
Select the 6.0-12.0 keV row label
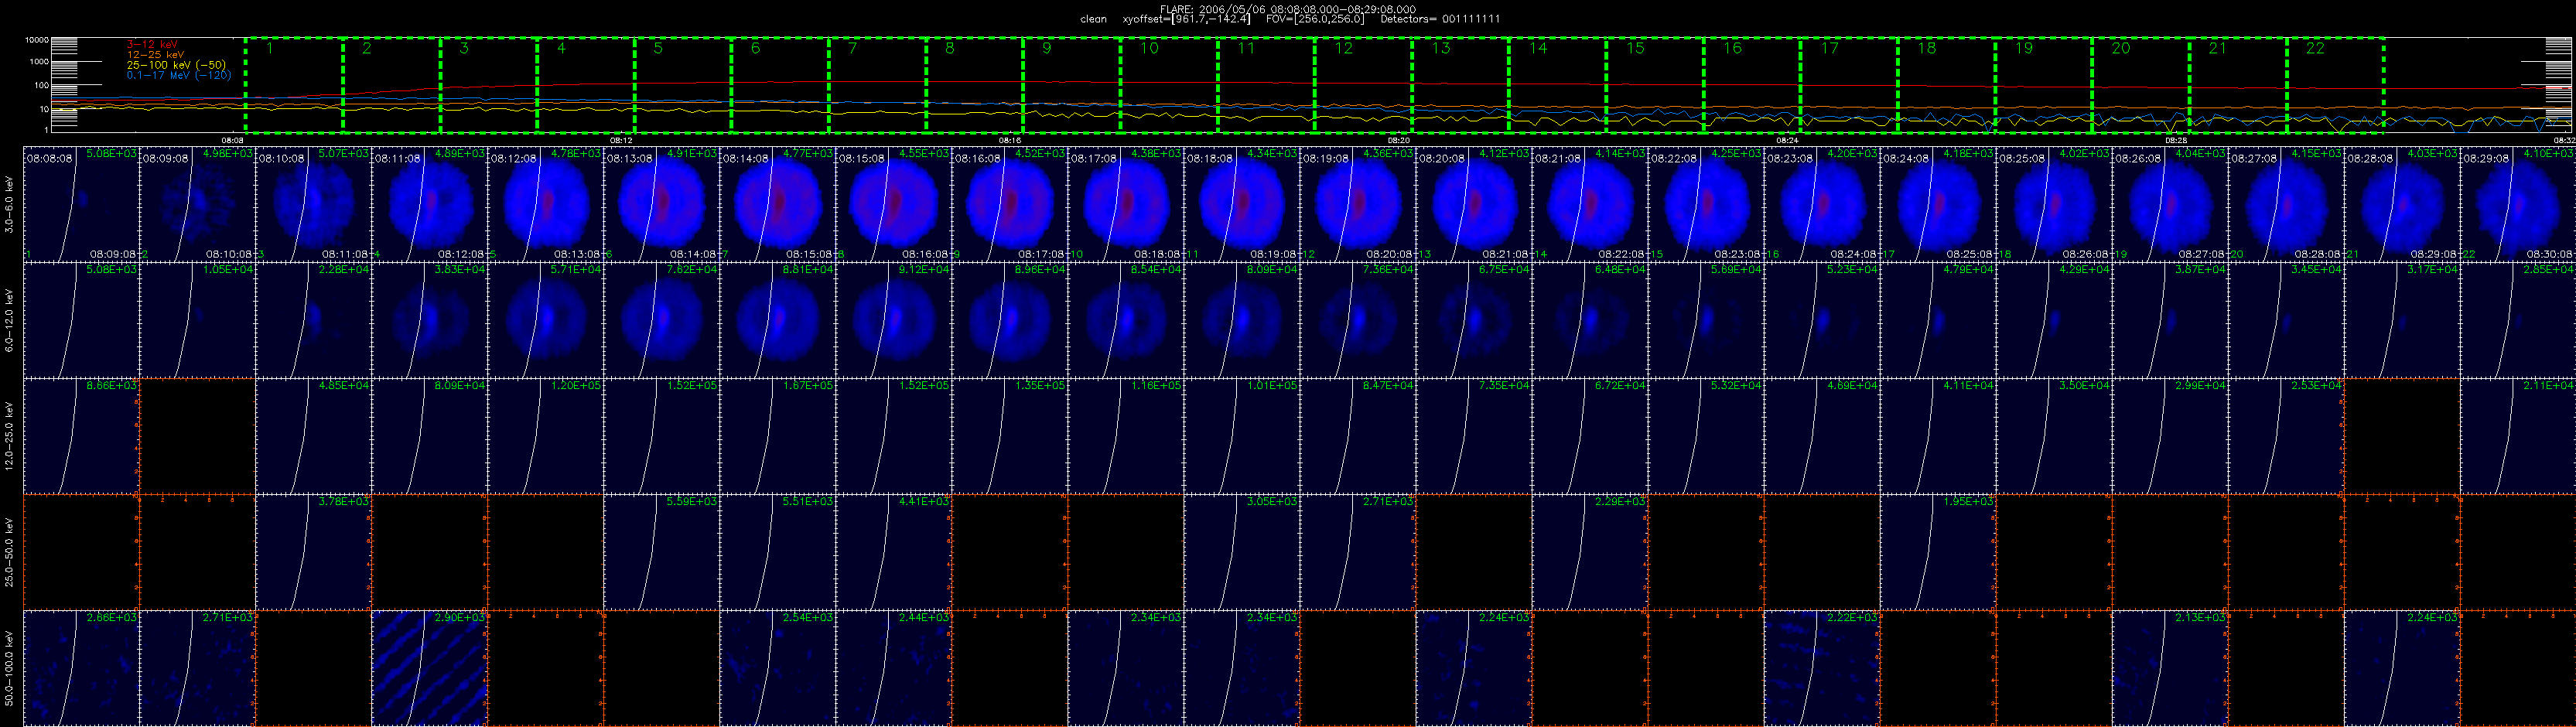tap(10, 321)
